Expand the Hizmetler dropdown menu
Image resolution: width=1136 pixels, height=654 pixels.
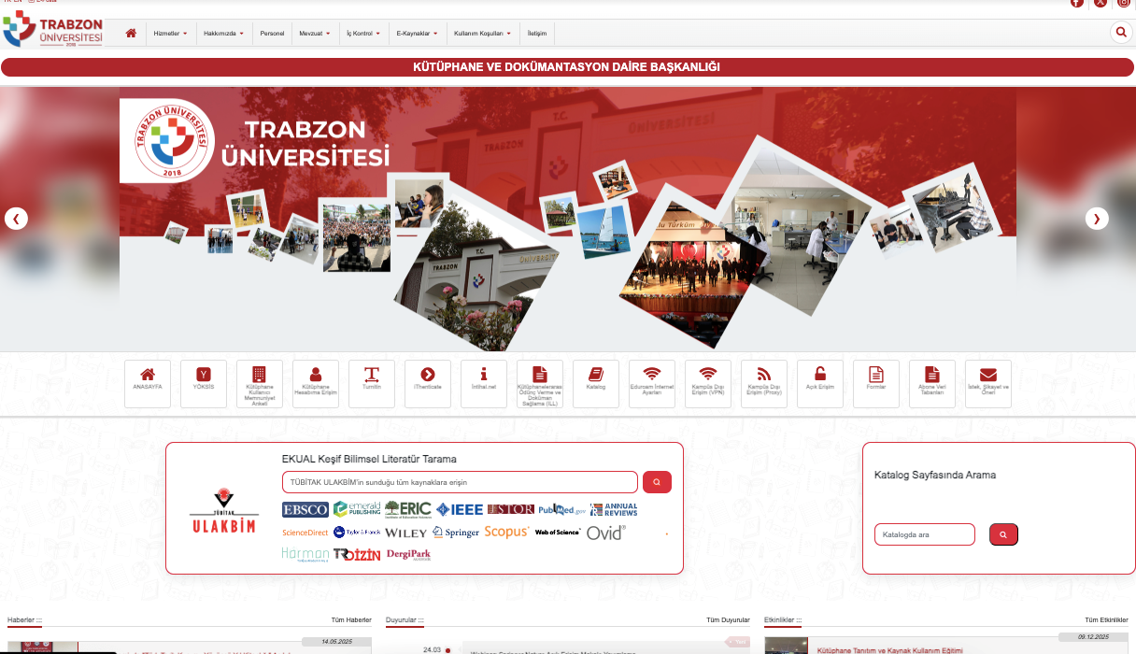coord(171,33)
